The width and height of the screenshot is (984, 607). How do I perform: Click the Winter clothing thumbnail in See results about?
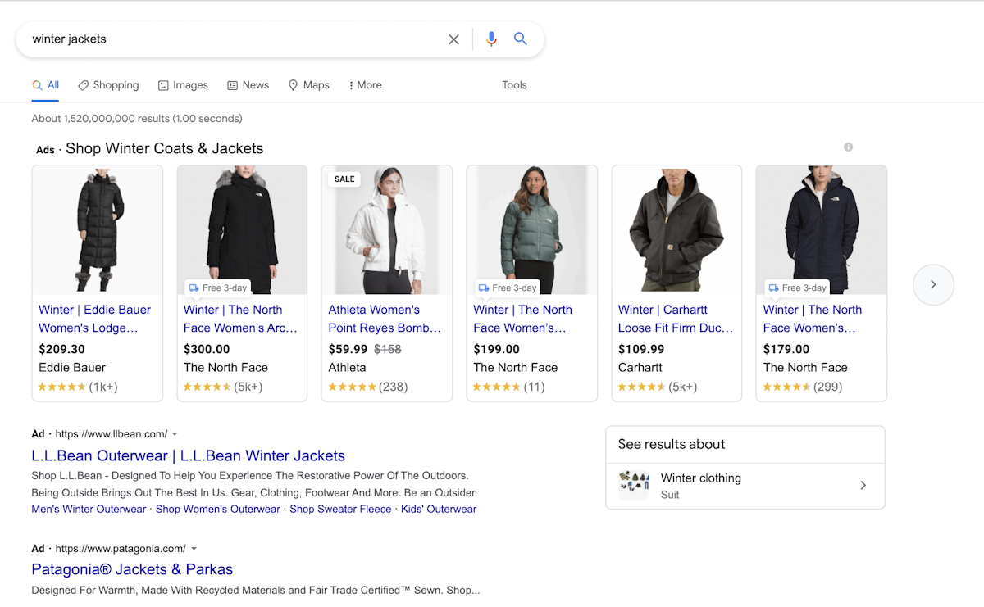[x=632, y=486]
